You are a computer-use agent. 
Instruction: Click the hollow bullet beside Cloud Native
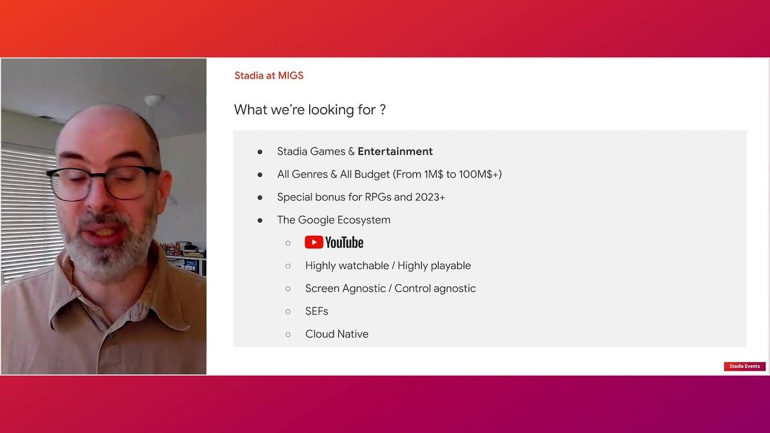tap(288, 334)
